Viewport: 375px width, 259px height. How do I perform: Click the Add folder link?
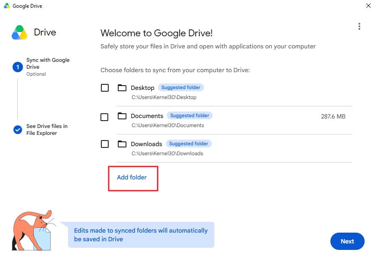pos(132,177)
